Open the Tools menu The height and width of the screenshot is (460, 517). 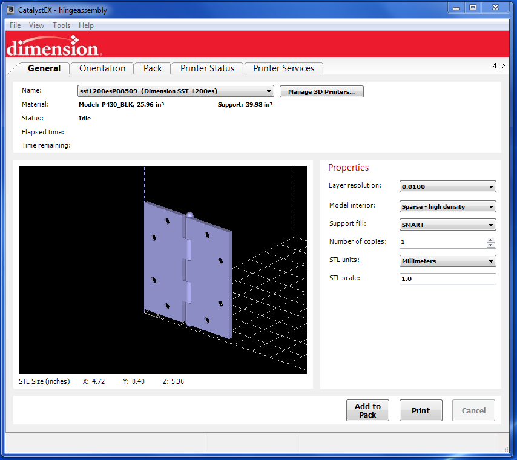tap(61, 25)
